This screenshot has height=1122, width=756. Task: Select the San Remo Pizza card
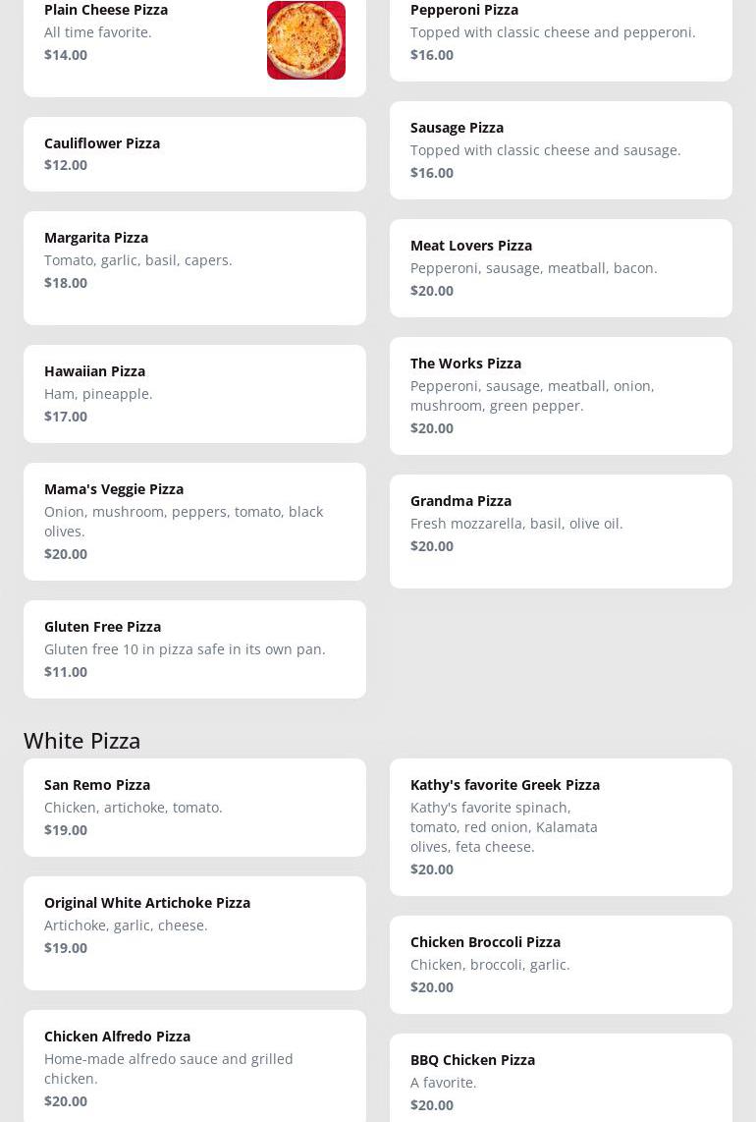(x=194, y=808)
